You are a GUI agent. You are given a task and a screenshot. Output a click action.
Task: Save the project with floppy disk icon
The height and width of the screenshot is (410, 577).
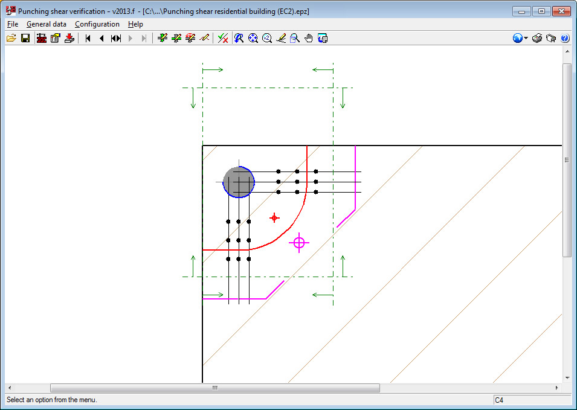click(x=25, y=38)
